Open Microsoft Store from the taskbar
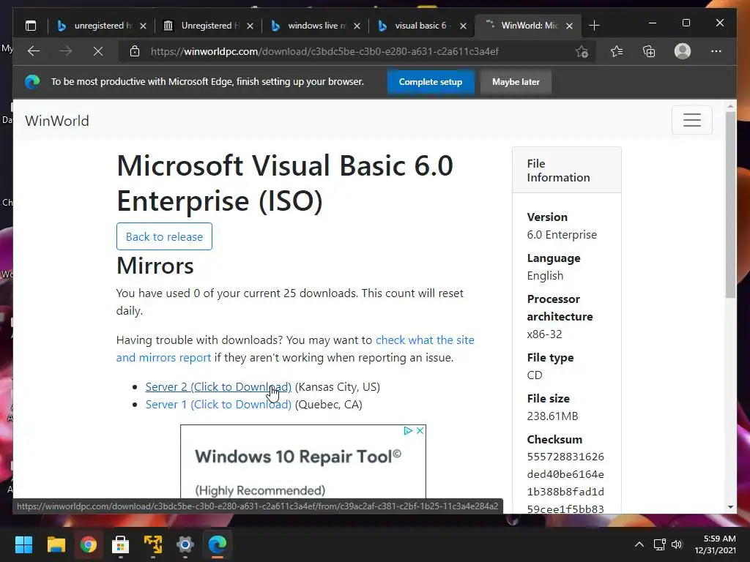This screenshot has width=750, height=562. (121, 544)
